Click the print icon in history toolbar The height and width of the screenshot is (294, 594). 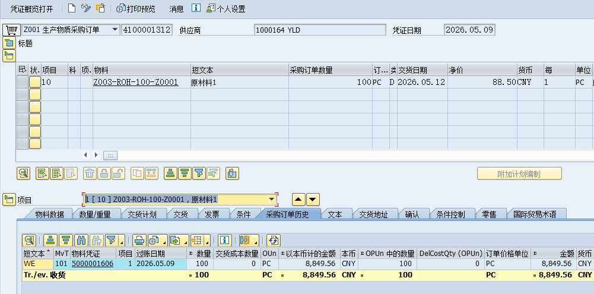click(x=140, y=240)
